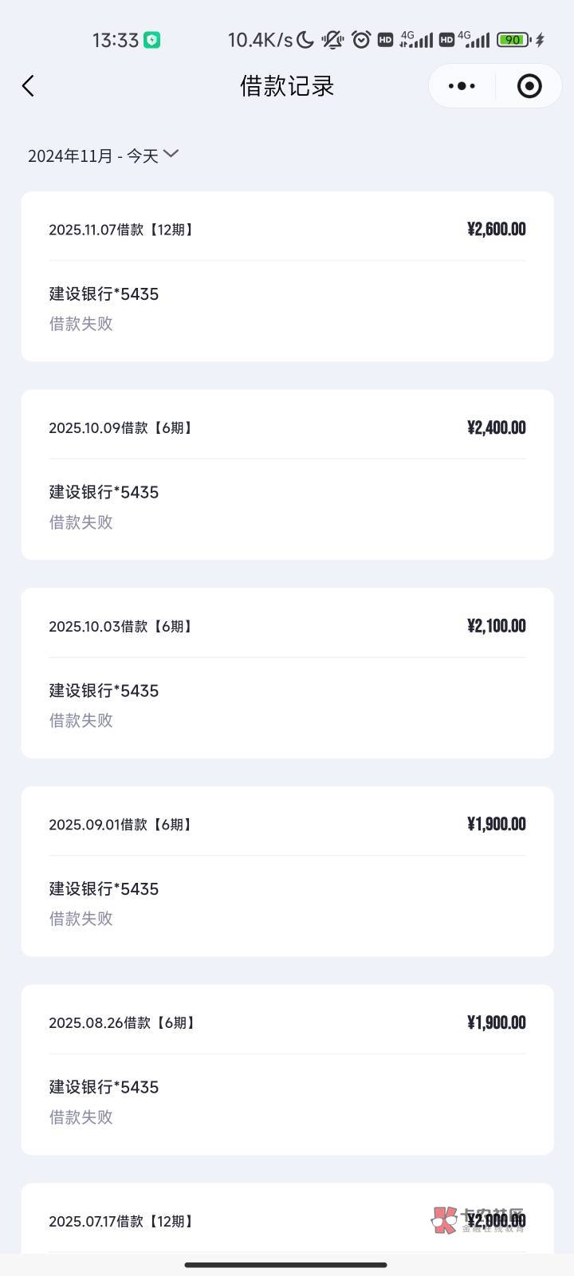The width and height of the screenshot is (574, 1276).
Task: View the 2025.09.01 loan entry
Action: click(x=287, y=871)
